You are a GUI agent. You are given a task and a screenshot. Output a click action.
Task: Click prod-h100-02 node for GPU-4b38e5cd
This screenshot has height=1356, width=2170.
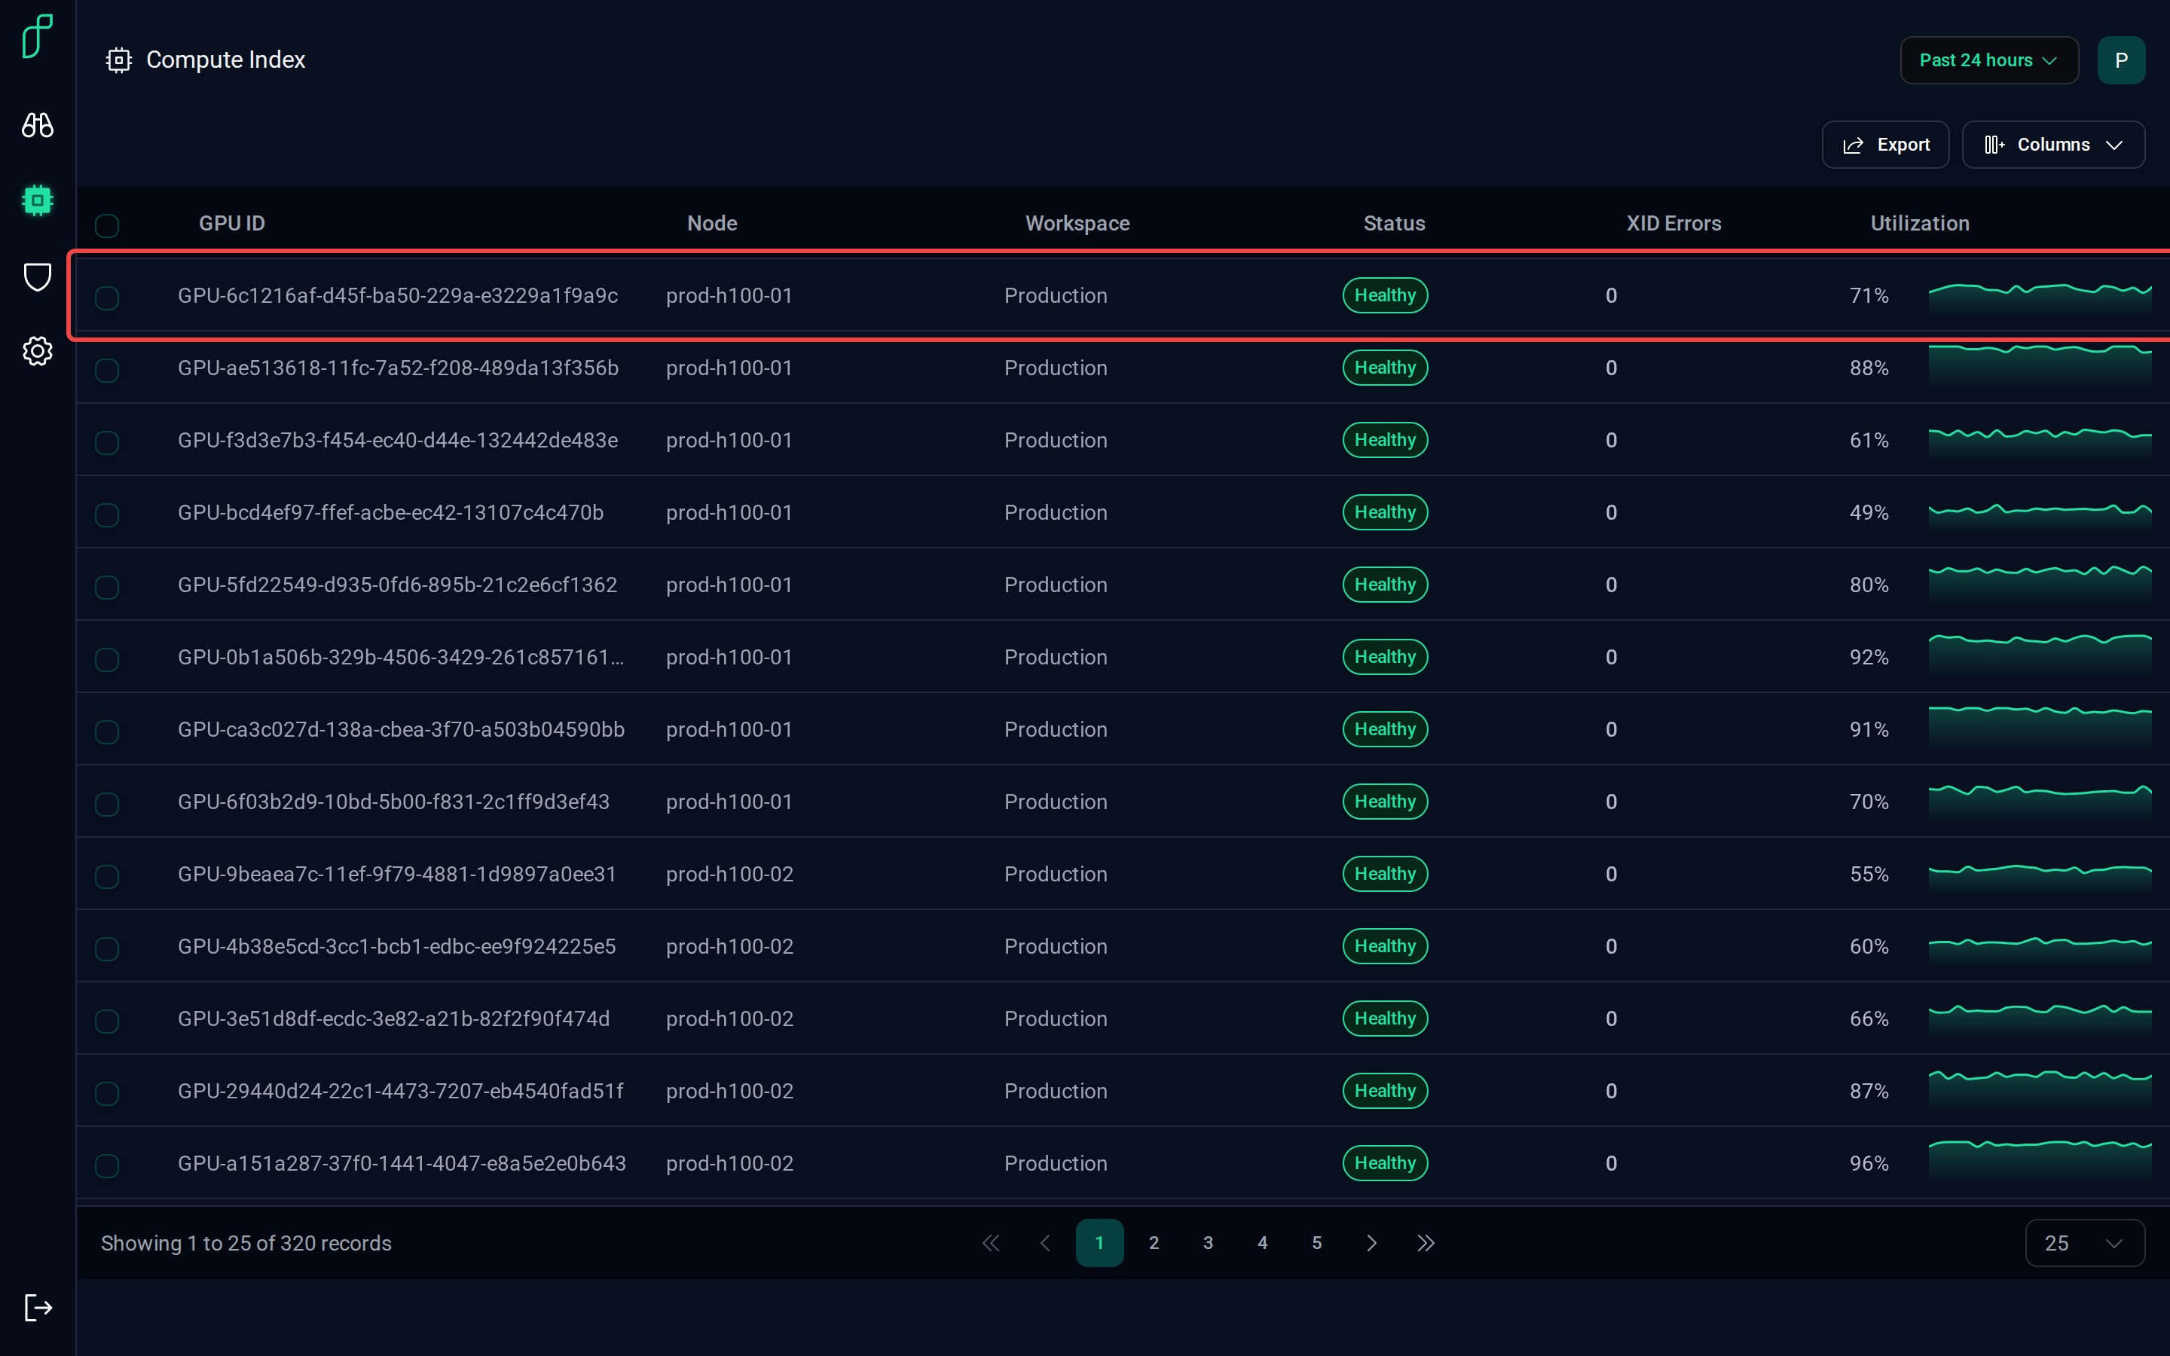(x=730, y=946)
